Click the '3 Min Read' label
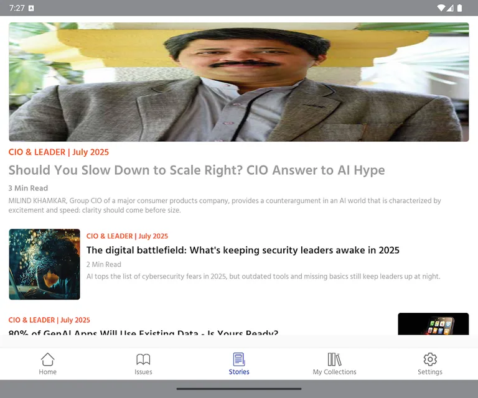Screen dimensions: 478x398 coord(28,188)
